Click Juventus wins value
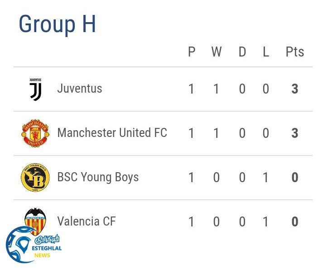Image resolution: width=318 pixels, height=273 pixels. (217, 89)
